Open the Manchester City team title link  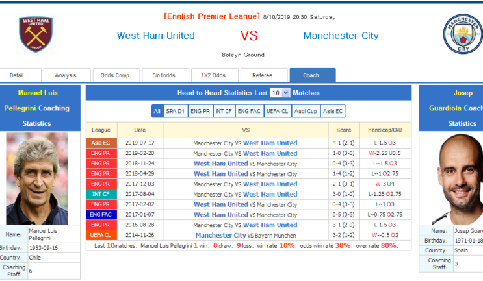click(341, 36)
